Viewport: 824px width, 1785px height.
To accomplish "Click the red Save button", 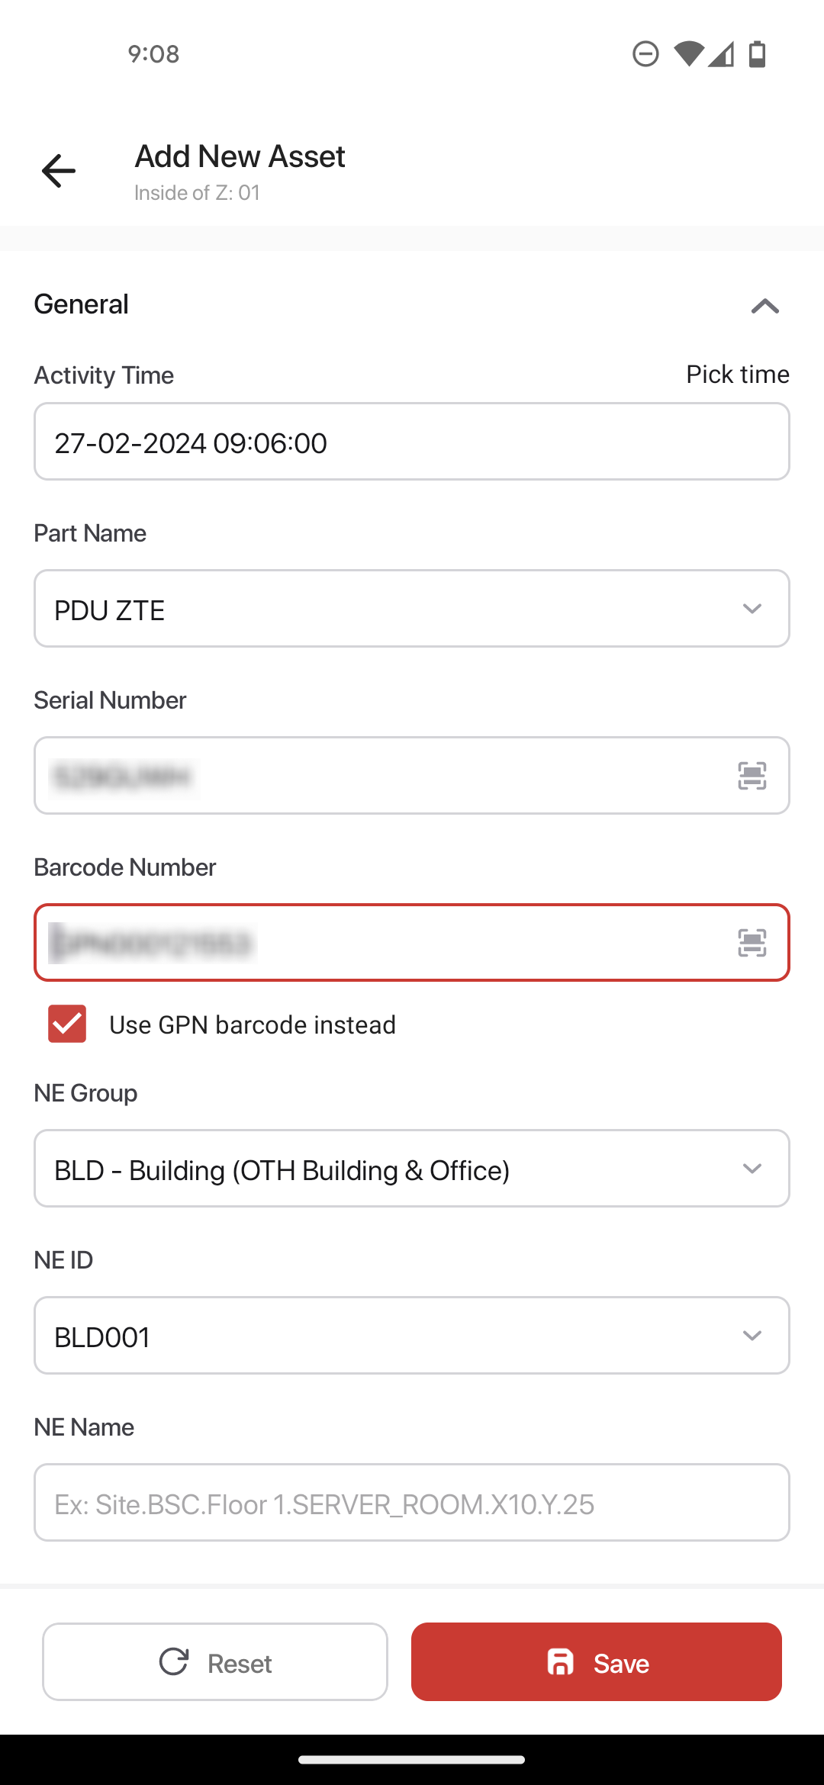I will click(x=597, y=1661).
